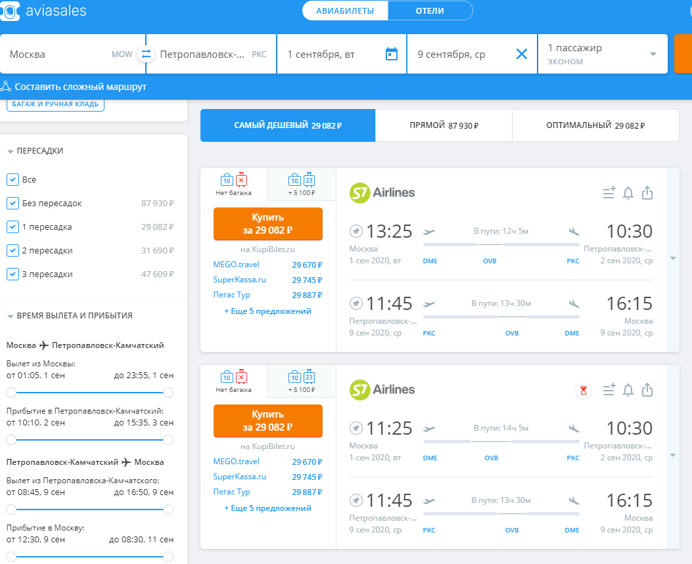
Task: Open passenger and class dropdown
Action: (603, 54)
